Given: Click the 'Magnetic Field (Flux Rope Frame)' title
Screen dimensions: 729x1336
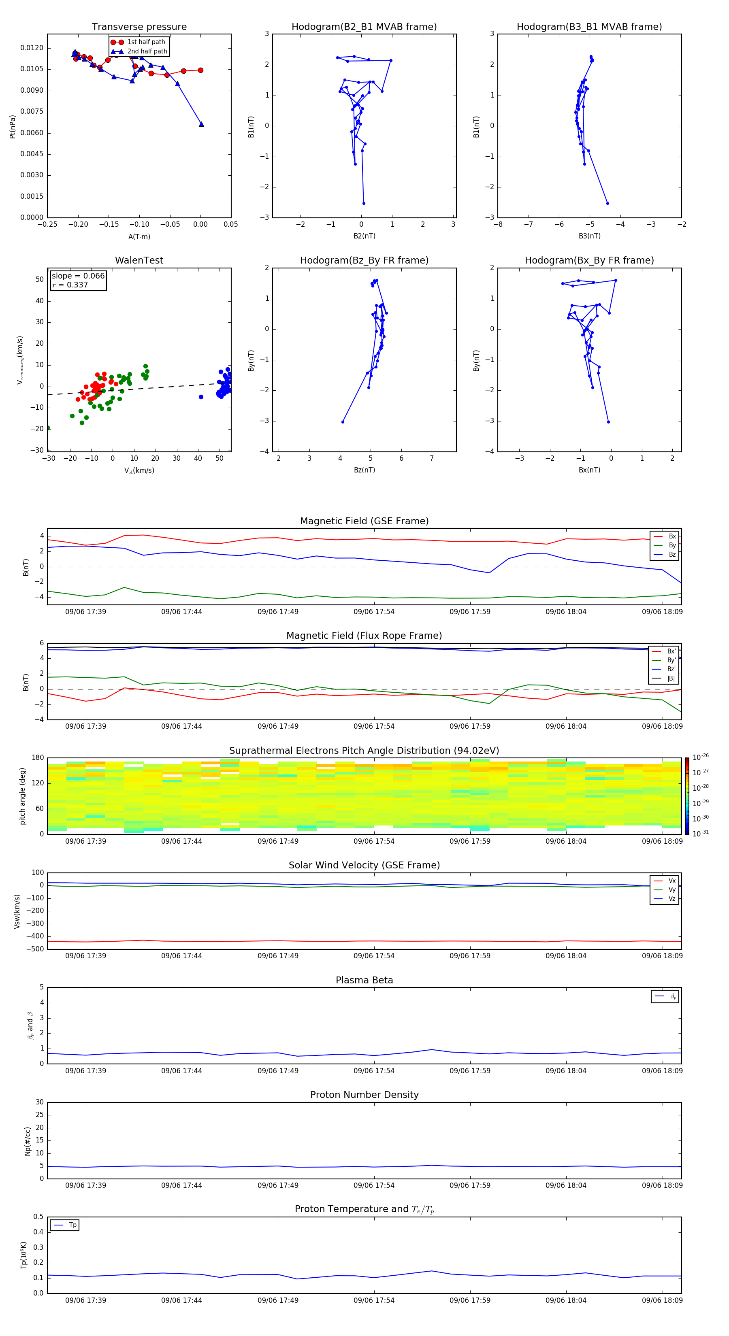Looking at the screenshot, I should coord(364,636).
